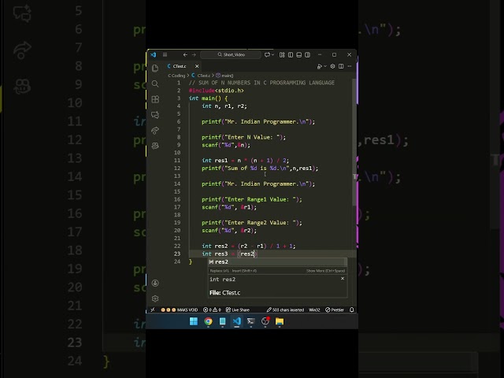
Task: Click line number 12 in the gutter
Action: (x=177, y=168)
